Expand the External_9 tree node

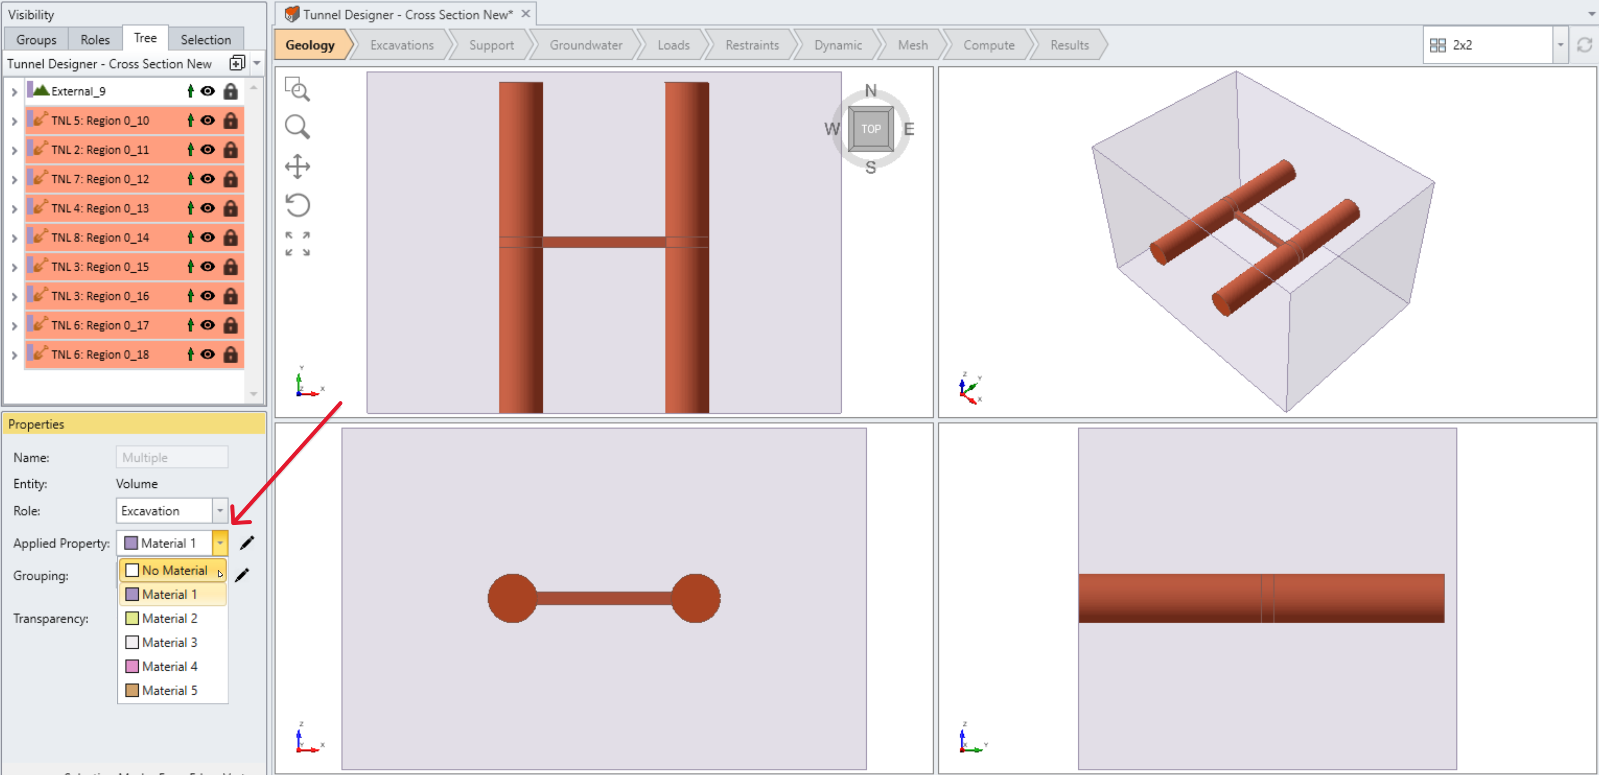point(14,92)
